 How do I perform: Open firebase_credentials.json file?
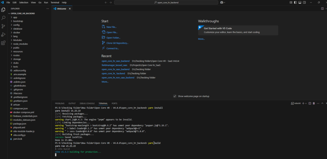tap(25, 116)
